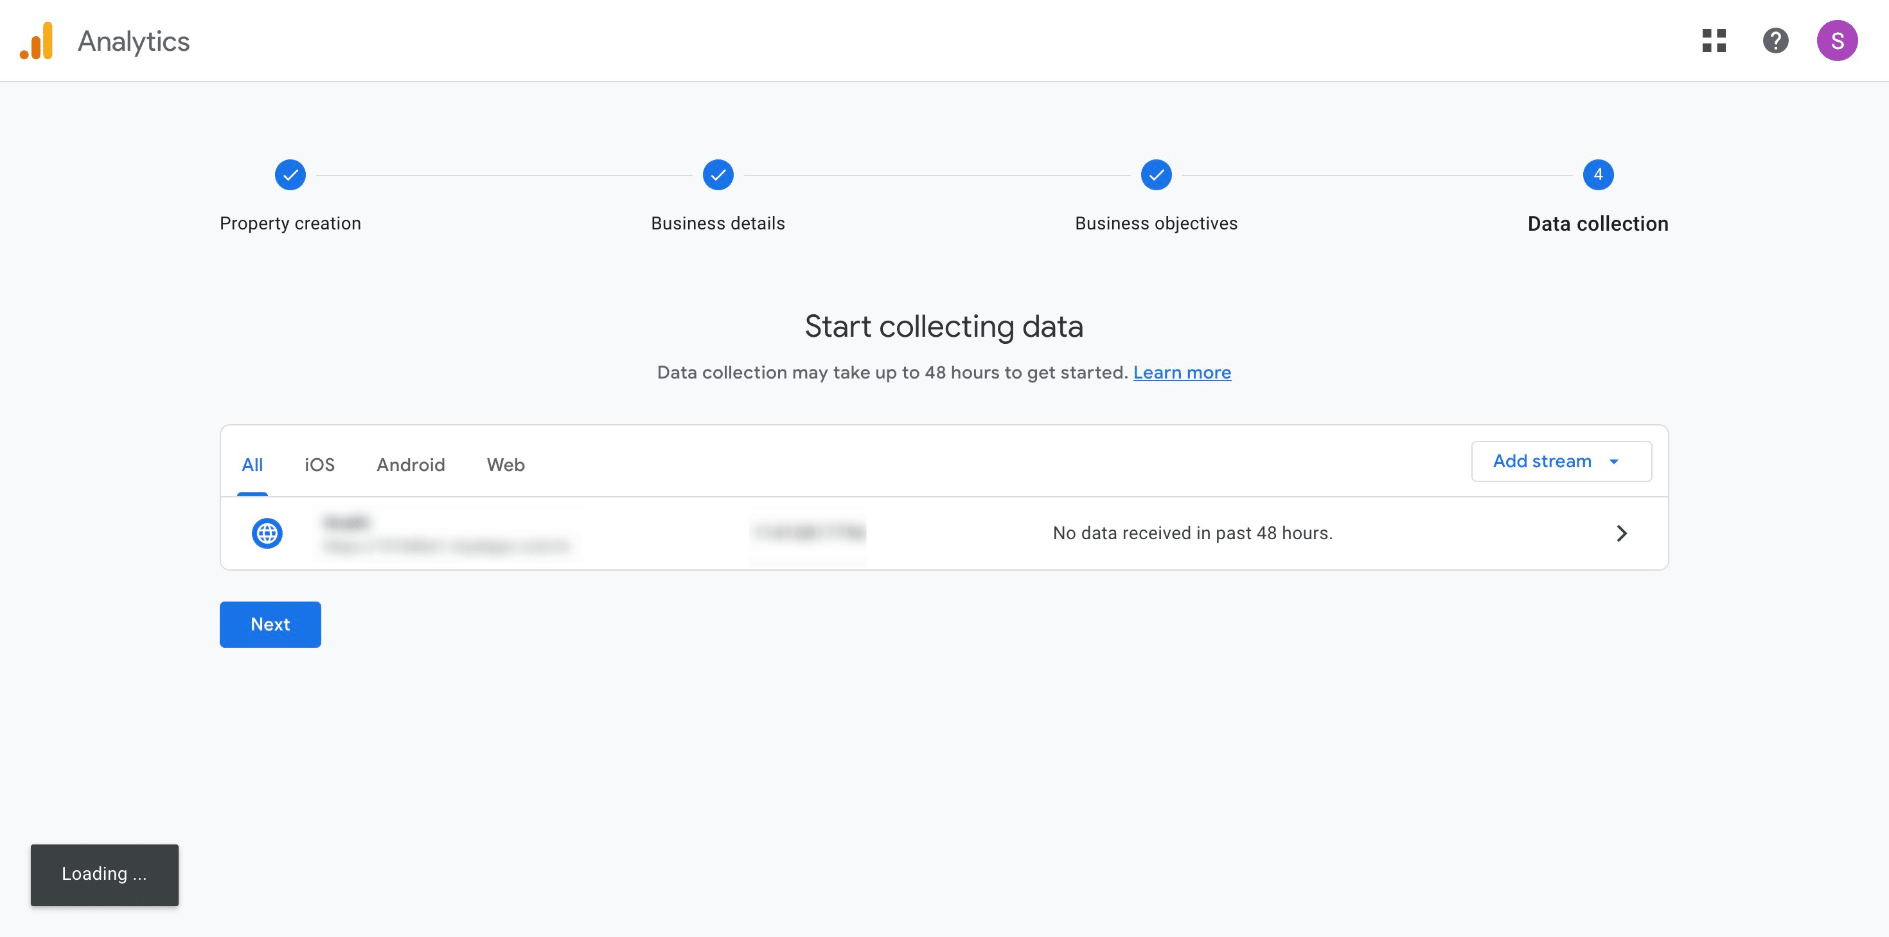The height and width of the screenshot is (937, 1889).
Task: Click the Analytics title text
Action: click(x=134, y=42)
